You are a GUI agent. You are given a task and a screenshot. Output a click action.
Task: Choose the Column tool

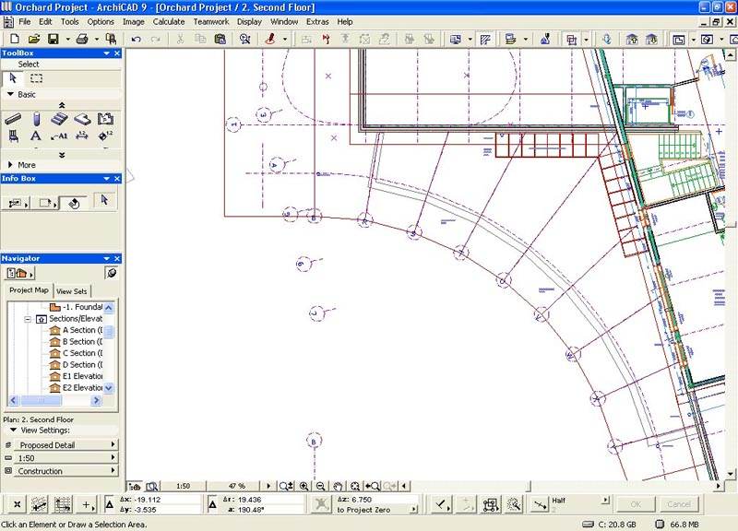[36, 119]
